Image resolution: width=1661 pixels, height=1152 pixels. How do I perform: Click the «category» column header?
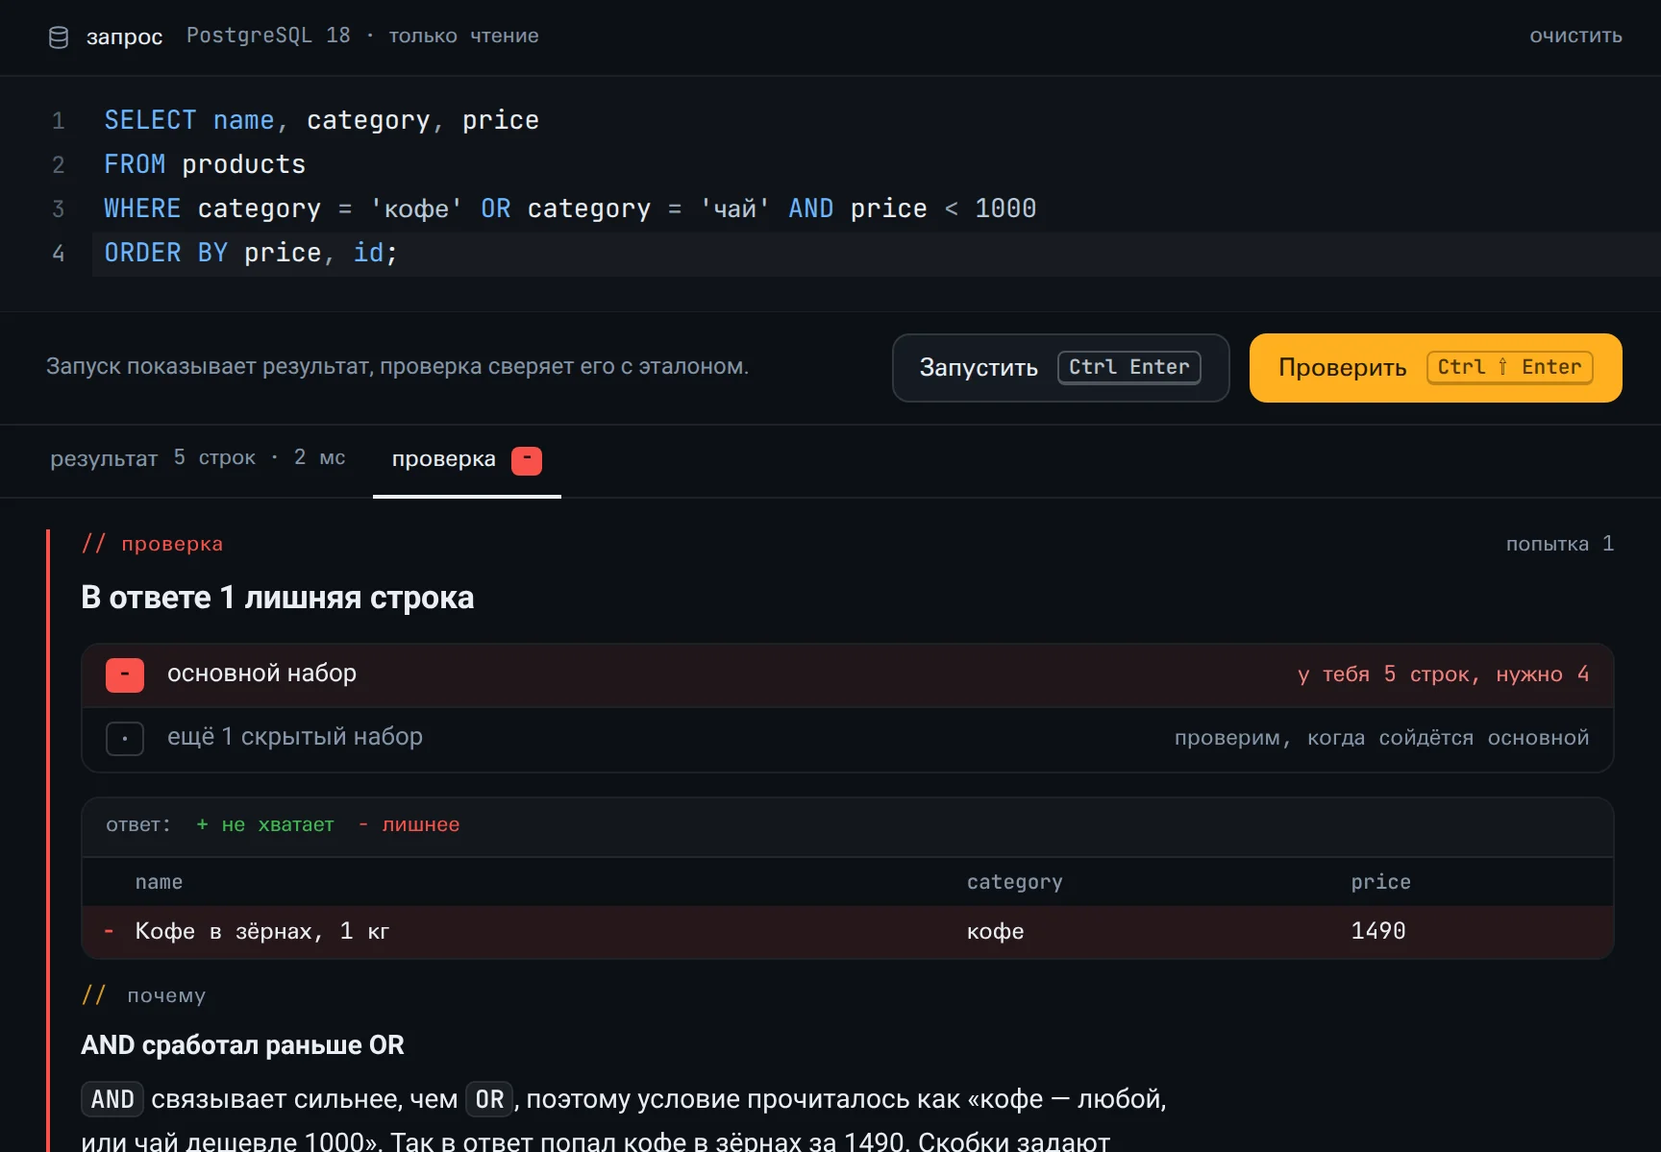(1015, 882)
